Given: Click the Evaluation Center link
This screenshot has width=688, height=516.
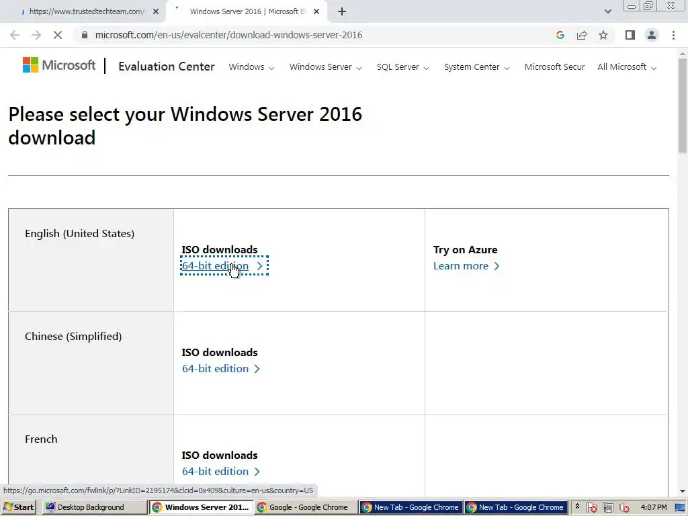Looking at the screenshot, I should tap(167, 67).
